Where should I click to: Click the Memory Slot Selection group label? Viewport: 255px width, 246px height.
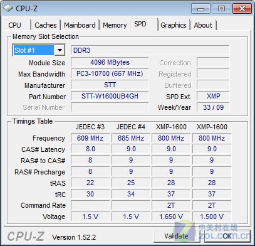46,36
